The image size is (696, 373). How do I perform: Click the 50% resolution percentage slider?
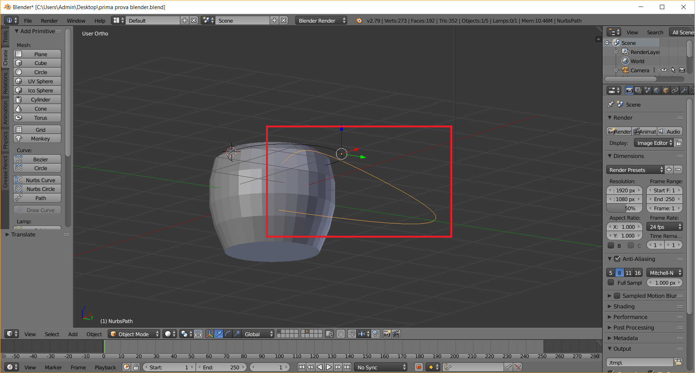(624, 208)
